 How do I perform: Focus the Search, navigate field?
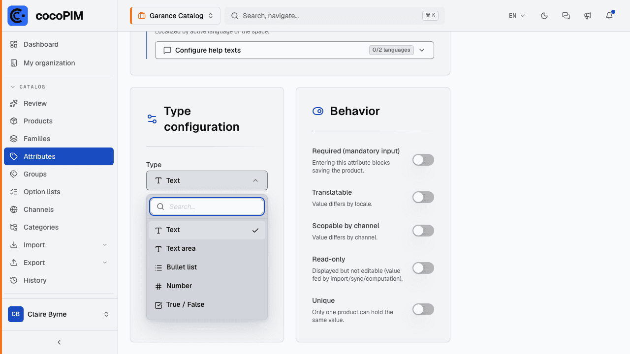coord(335,16)
